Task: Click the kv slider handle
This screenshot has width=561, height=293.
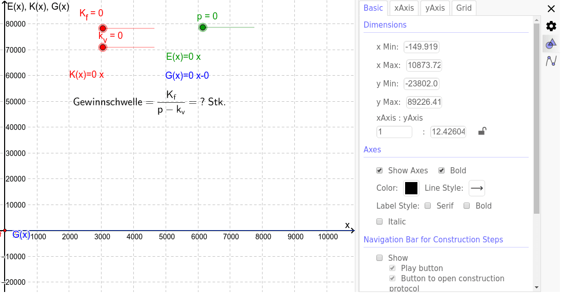Action: [103, 47]
